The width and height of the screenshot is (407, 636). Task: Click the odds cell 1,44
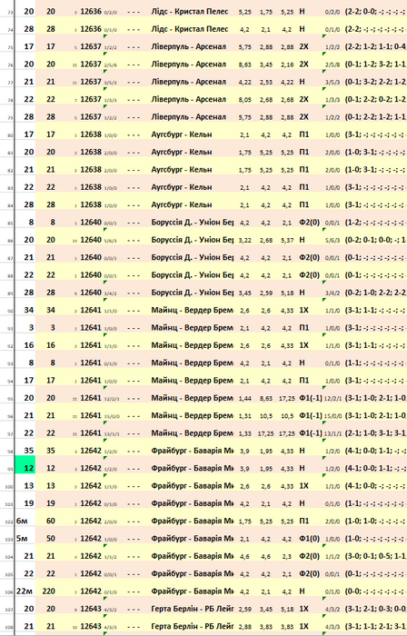pos(245,398)
